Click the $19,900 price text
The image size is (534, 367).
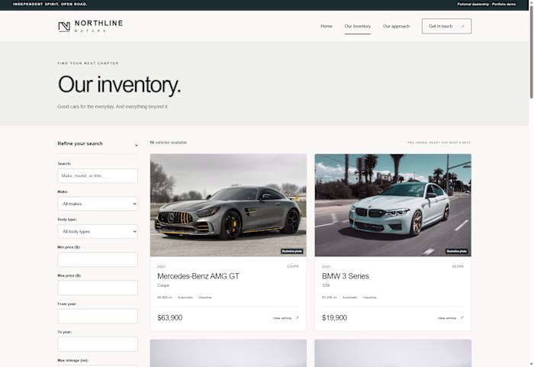tap(334, 317)
